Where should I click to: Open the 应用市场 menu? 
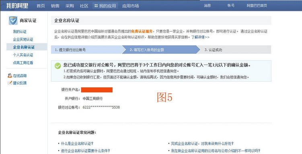[x=130, y=6]
